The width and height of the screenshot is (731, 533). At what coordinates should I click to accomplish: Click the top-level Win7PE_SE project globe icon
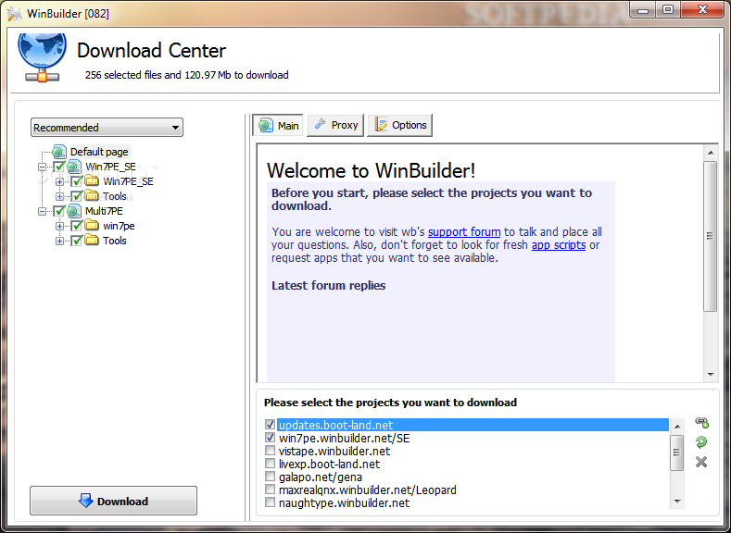(x=74, y=167)
